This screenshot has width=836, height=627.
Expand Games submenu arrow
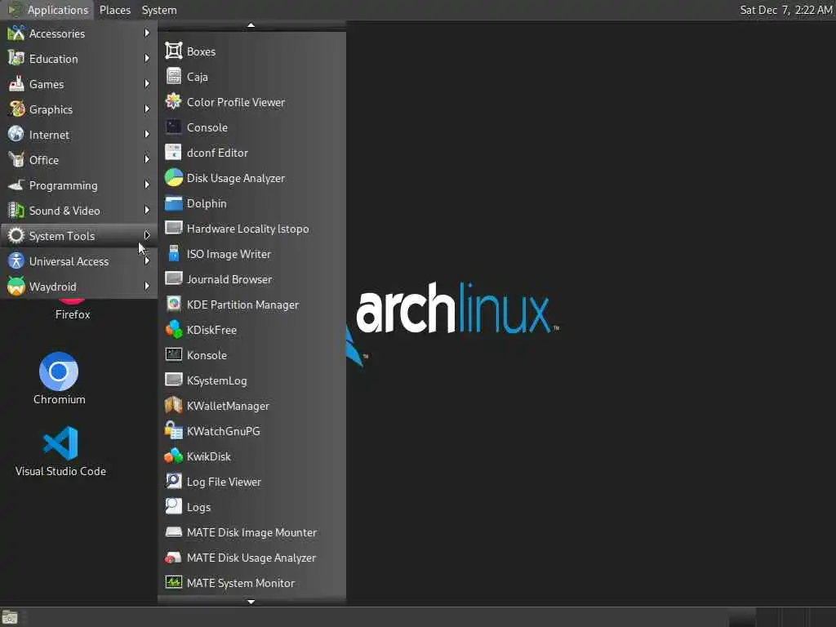147,84
